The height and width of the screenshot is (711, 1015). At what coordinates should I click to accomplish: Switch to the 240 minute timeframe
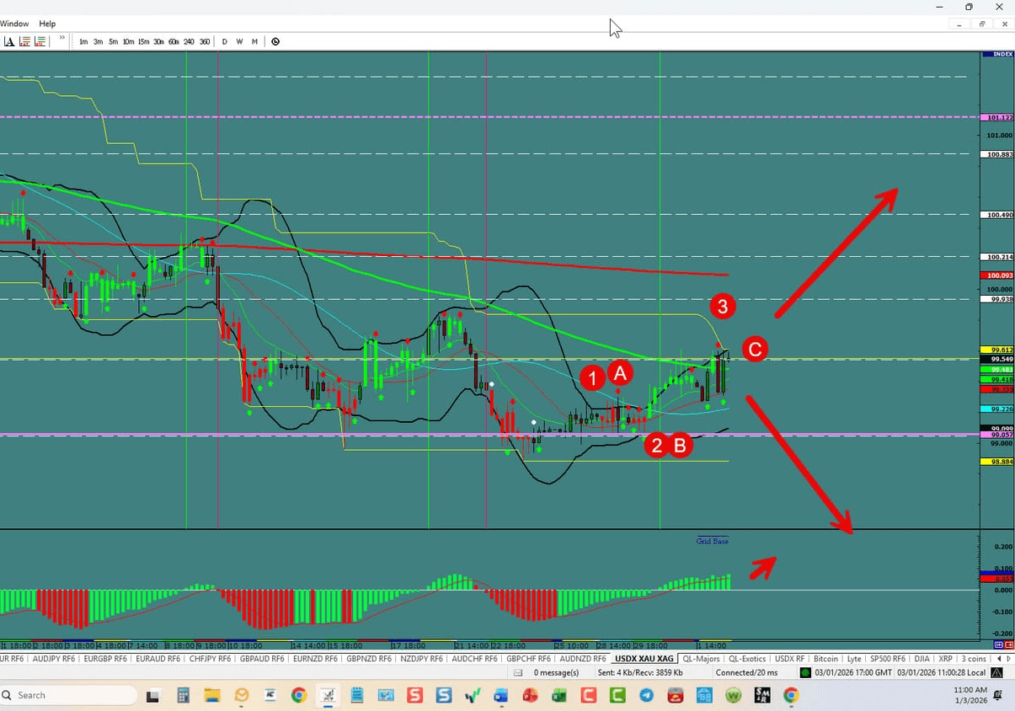pyautogui.click(x=190, y=41)
